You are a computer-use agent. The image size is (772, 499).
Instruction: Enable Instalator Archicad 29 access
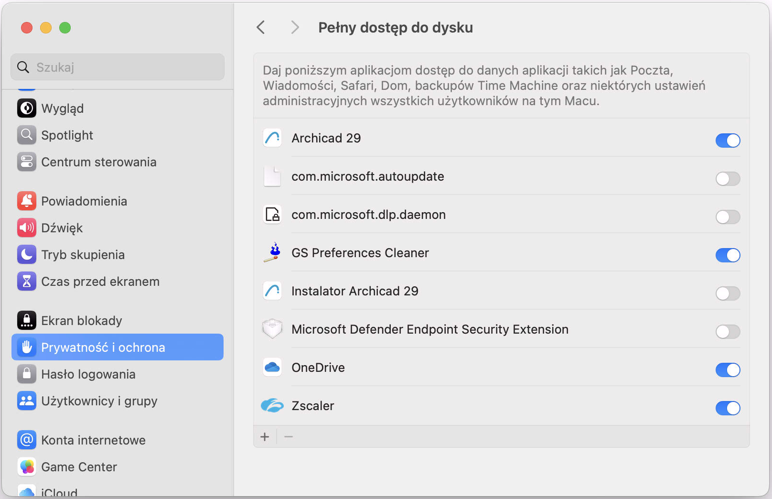pyautogui.click(x=728, y=293)
